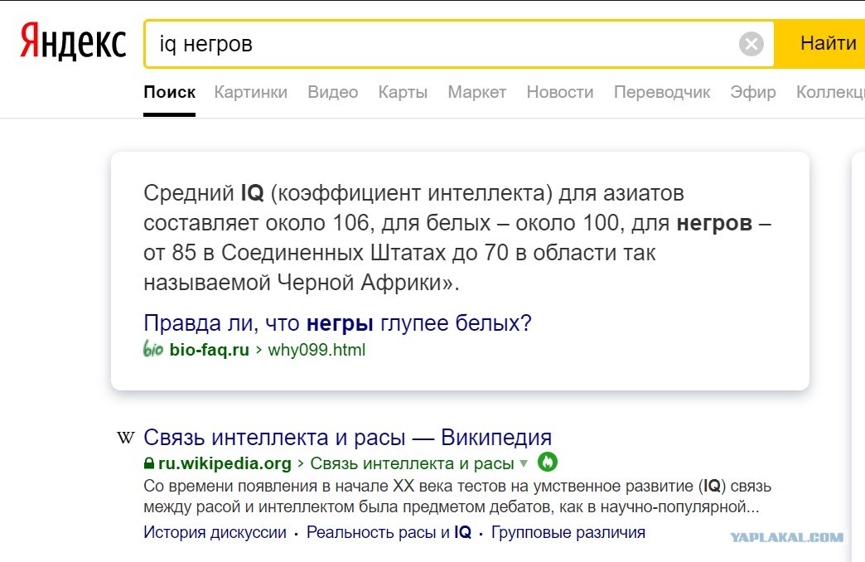Clear the search query with X icon
Viewport: 865px width, 562px height.
(751, 44)
